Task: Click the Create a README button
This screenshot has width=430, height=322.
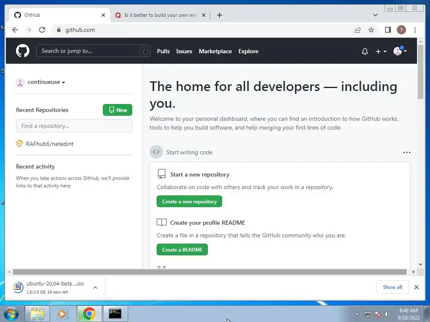Action: pos(182,250)
